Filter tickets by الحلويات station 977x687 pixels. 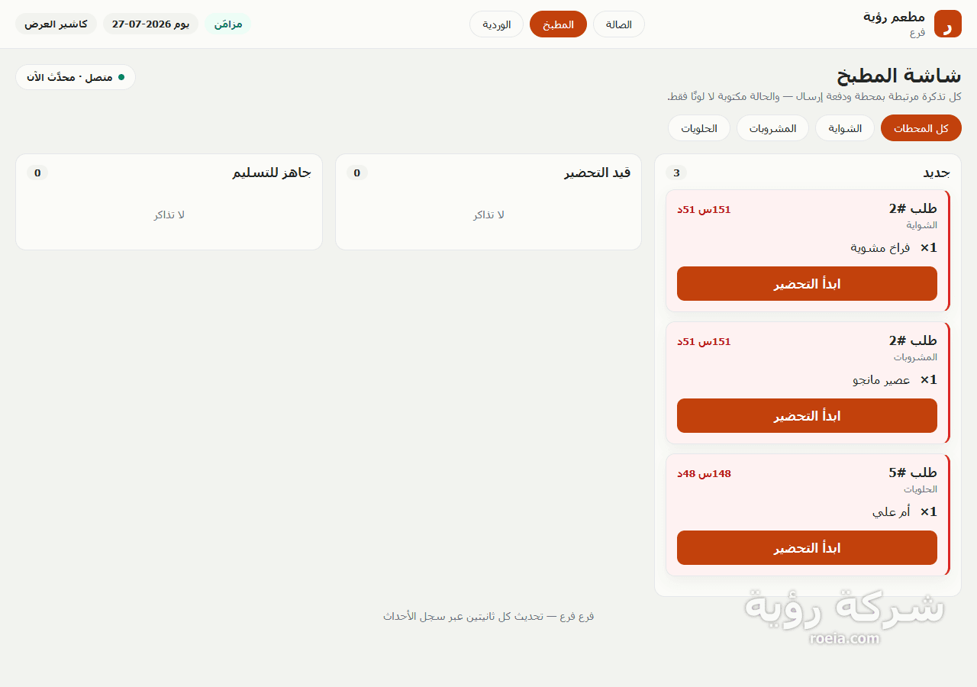click(699, 128)
